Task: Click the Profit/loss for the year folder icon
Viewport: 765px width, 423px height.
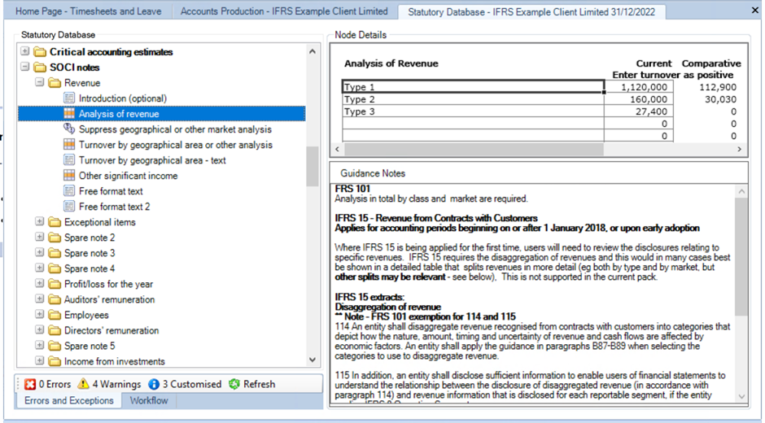Action: tap(55, 284)
